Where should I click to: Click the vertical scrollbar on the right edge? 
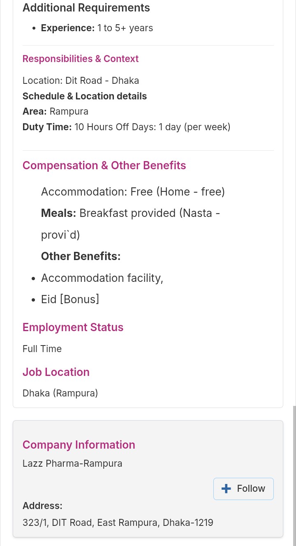click(294, 472)
